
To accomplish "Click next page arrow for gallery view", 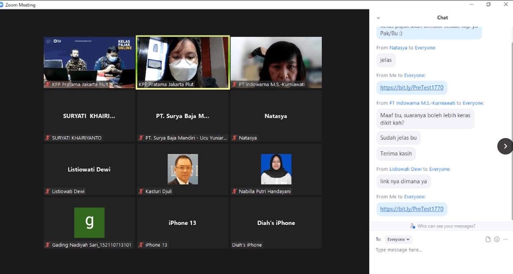I will (x=505, y=146).
